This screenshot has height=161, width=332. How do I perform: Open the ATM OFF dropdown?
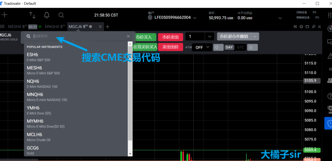pos(202,47)
